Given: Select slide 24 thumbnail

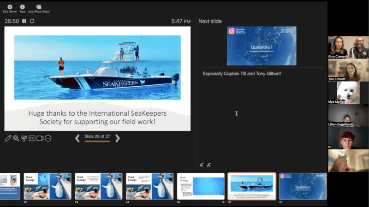Looking at the screenshot, I should (x=149, y=186).
